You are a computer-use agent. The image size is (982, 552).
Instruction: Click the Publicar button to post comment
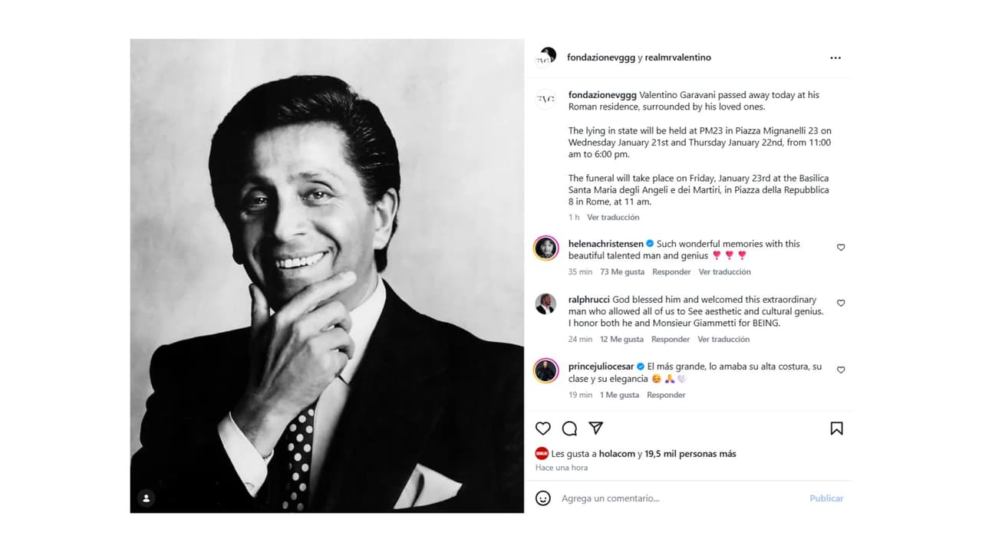pyautogui.click(x=825, y=498)
